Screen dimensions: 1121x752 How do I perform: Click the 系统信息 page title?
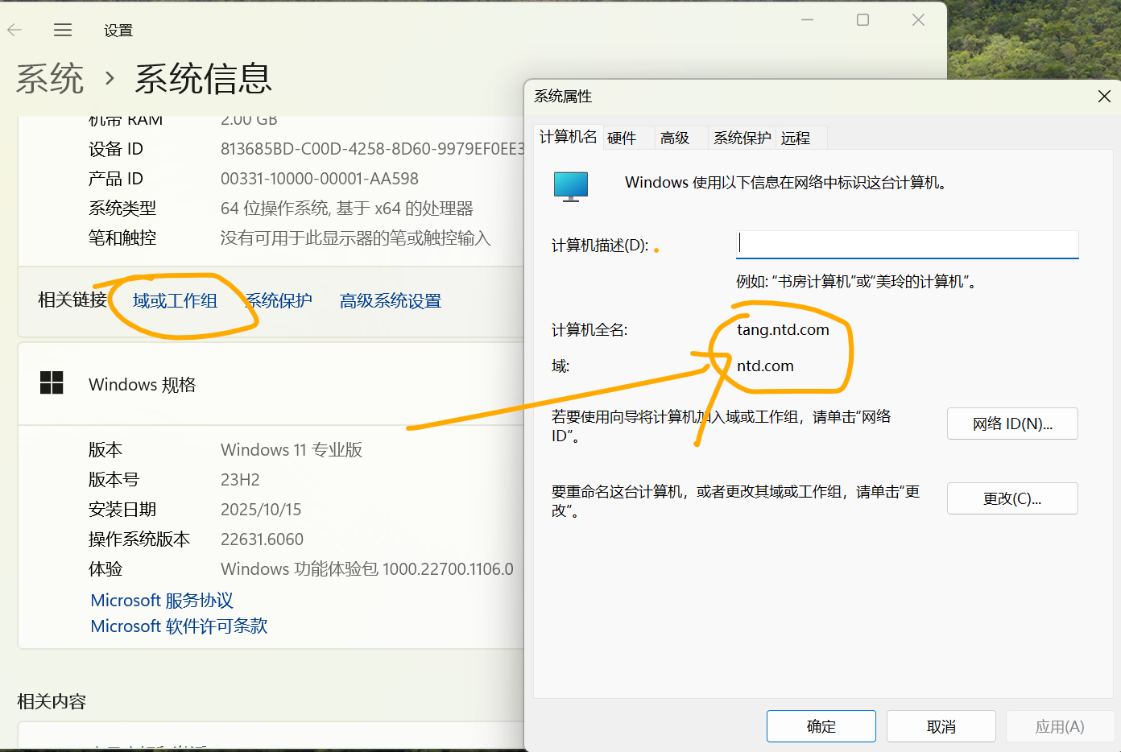click(x=204, y=79)
